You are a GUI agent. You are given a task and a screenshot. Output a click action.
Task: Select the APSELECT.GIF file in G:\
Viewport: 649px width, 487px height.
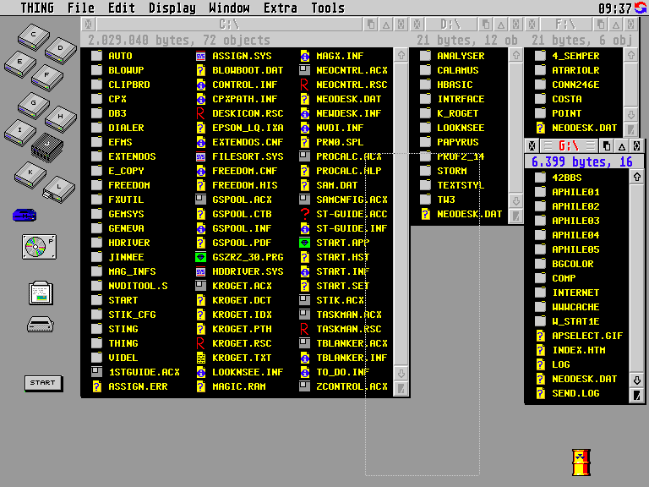click(580, 336)
